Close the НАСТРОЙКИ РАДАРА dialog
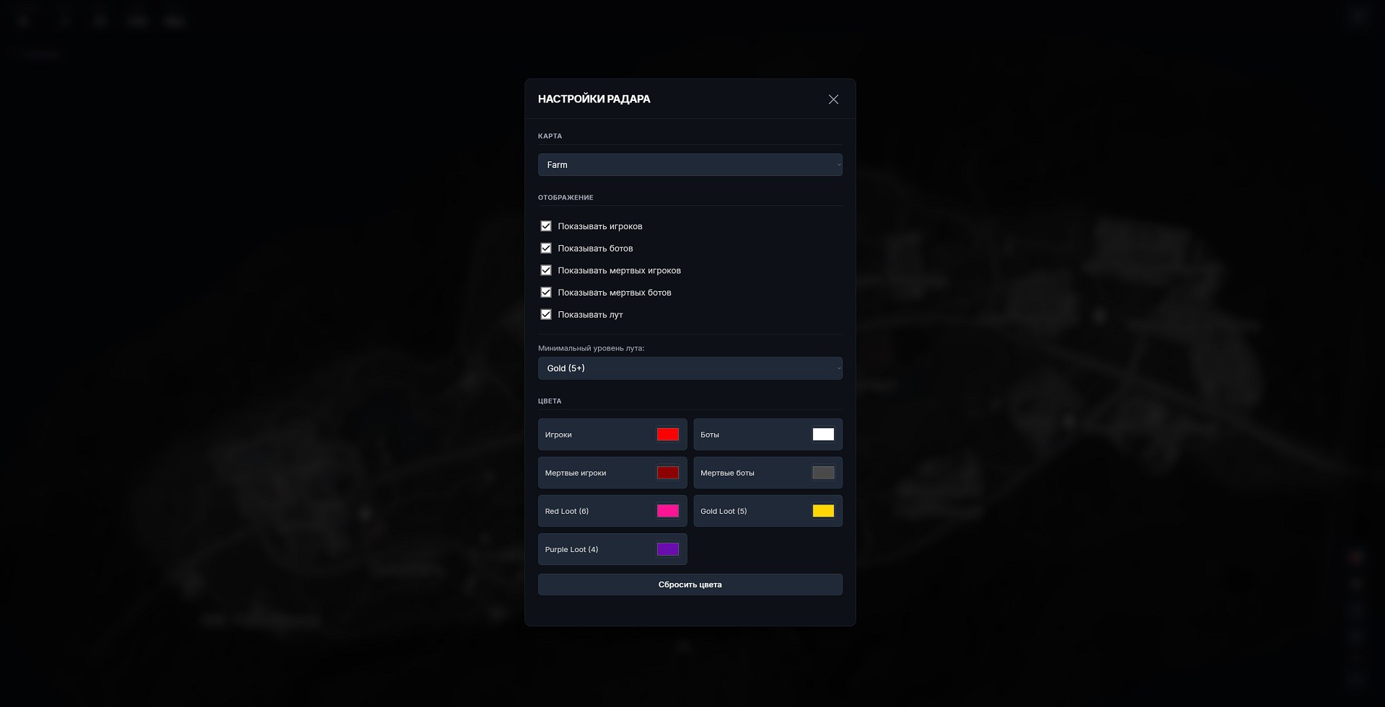Image resolution: width=1385 pixels, height=707 pixels. coord(833,99)
